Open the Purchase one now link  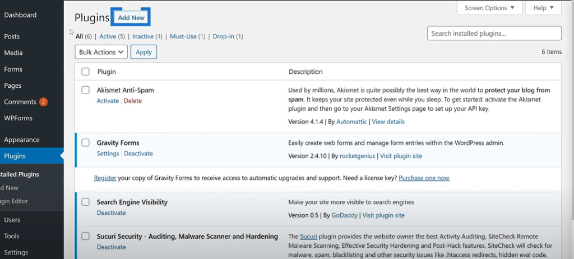[x=424, y=178]
